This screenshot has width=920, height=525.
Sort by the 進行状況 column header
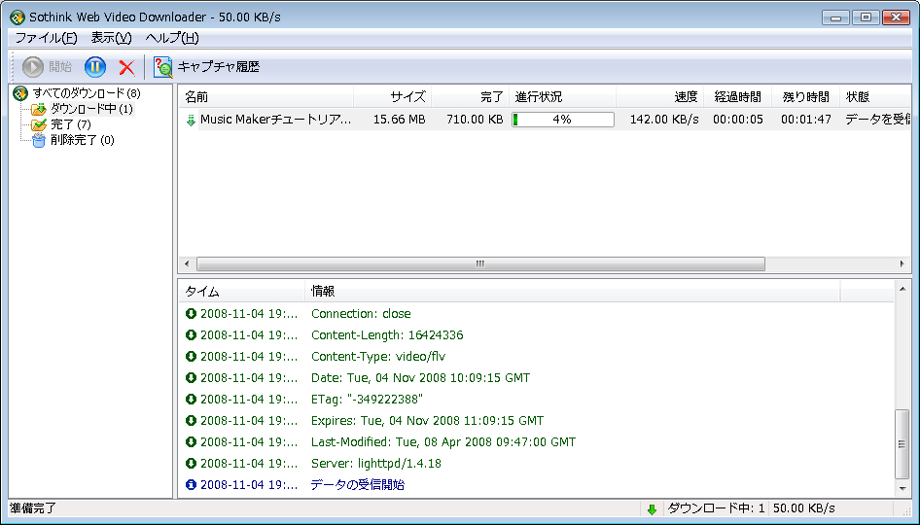tap(562, 97)
